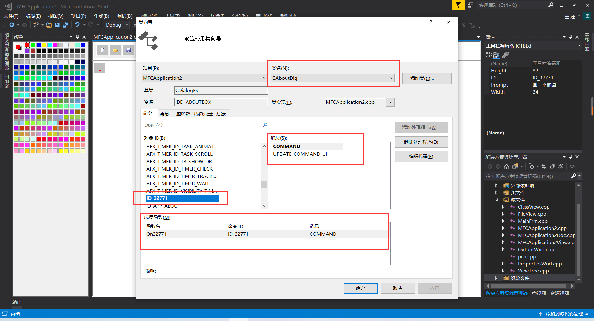Click the notifications flag icon

point(458,5)
